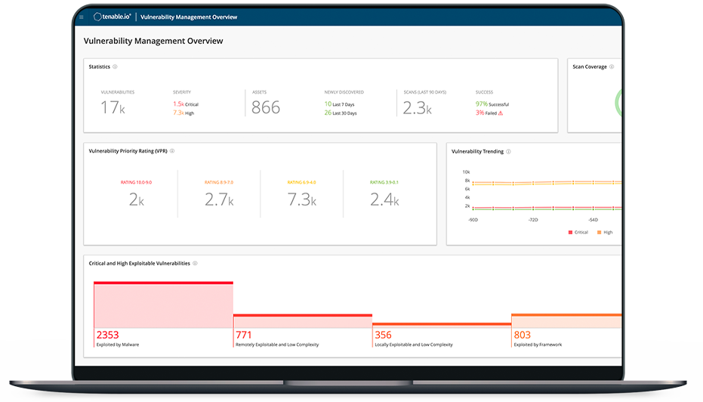Click the tenable.io logo
The width and height of the screenshot is (703, 402).
click(112, 17)
